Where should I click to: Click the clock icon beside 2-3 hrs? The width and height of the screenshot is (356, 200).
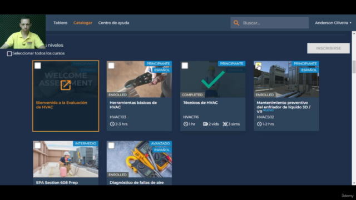click(112, 124)
